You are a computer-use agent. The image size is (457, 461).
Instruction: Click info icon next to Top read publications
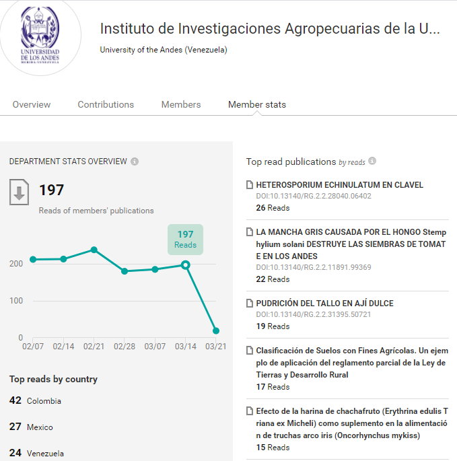pyautogui.click(x=372, y=161)
